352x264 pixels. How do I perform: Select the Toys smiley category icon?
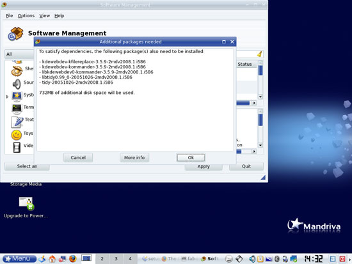tap(17, 135)
